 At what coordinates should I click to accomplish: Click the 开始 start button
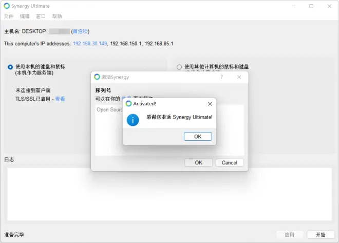point(321,235)
